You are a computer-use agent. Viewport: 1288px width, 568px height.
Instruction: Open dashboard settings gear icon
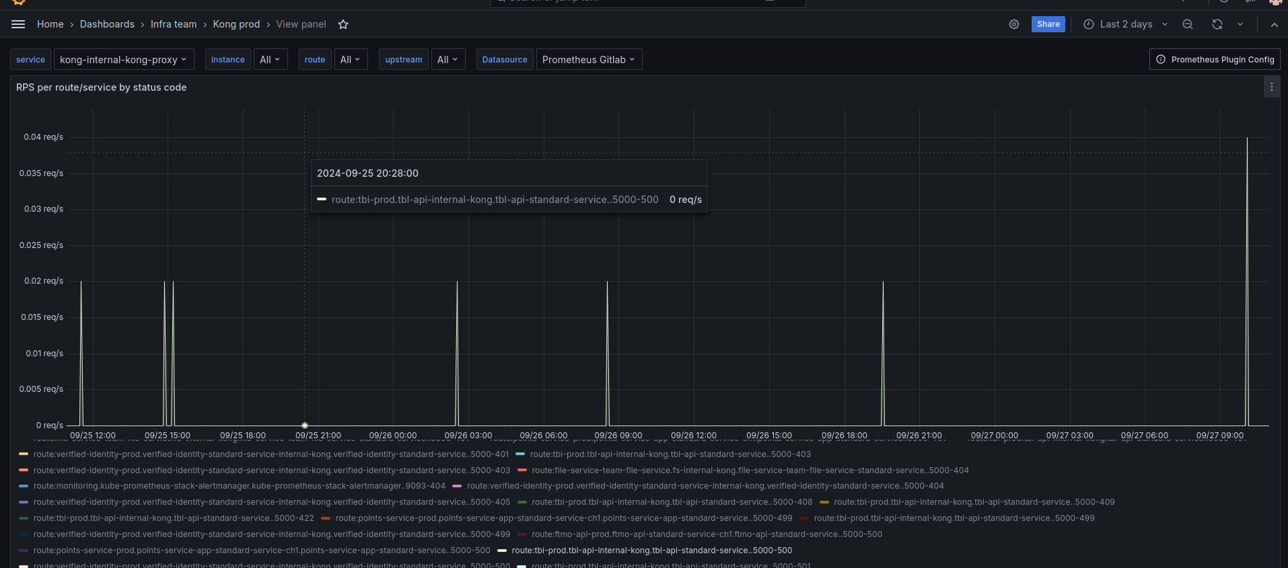pyautogui.click(x=1013, y=24)
